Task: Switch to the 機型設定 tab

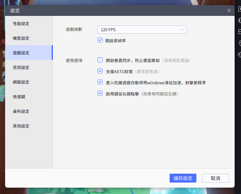Action: point(29,38)
